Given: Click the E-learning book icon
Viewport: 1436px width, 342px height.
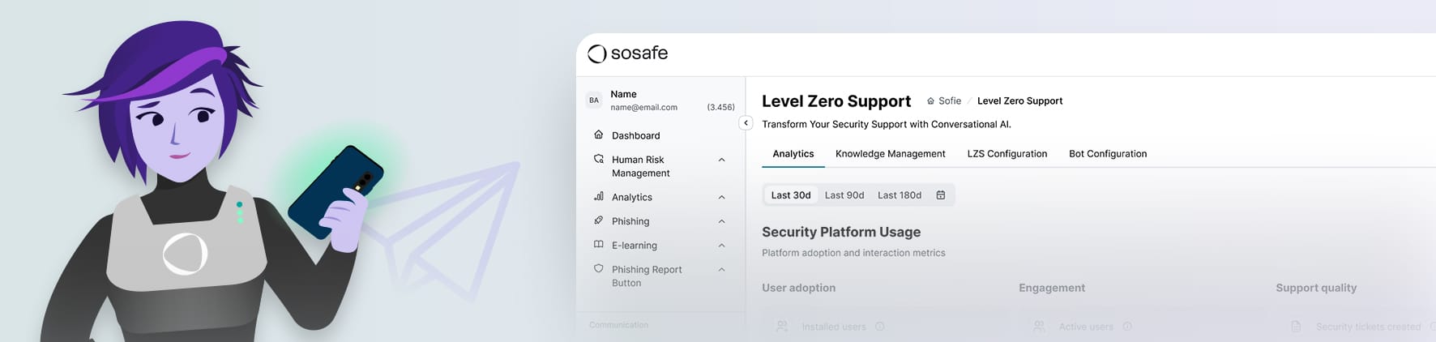Looking at the screenshot, I should click(x=598, y=245).
